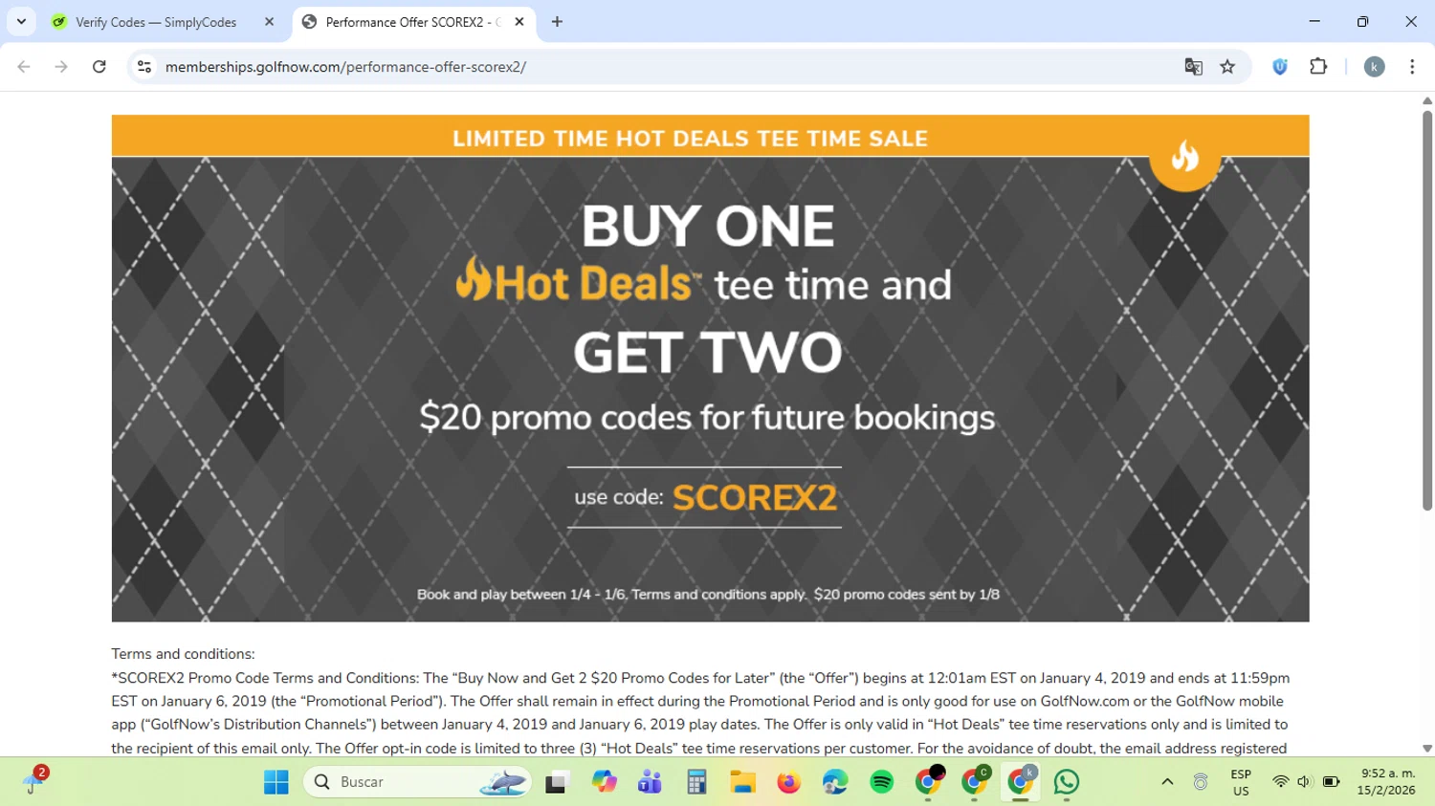This screenshot has height=806, width=1435.
Task: Show hidden system tray icons chevron
Action: (1167, 782)
